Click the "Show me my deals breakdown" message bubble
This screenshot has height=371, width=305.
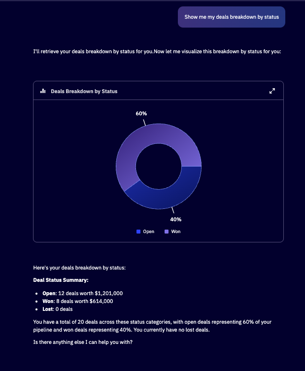point(231,17)
